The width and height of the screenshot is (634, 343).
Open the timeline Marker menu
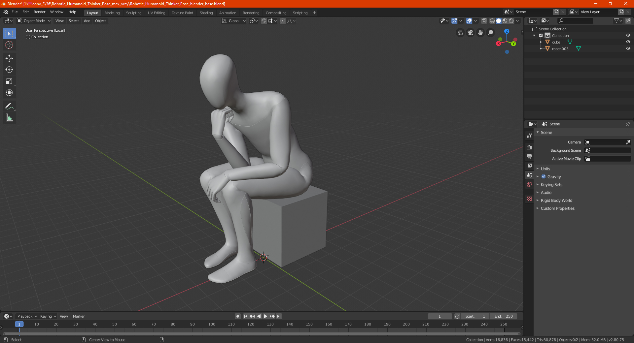[x=79, y=316]
